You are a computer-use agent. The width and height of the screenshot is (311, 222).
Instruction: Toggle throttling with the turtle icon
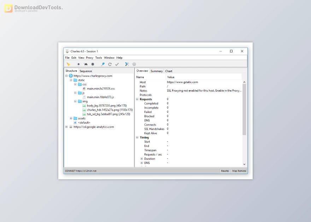[x=86, y=64]
